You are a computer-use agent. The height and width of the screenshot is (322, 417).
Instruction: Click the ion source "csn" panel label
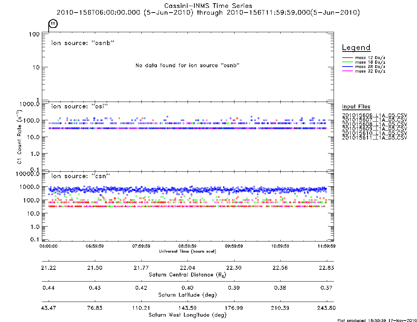[81, 176]
